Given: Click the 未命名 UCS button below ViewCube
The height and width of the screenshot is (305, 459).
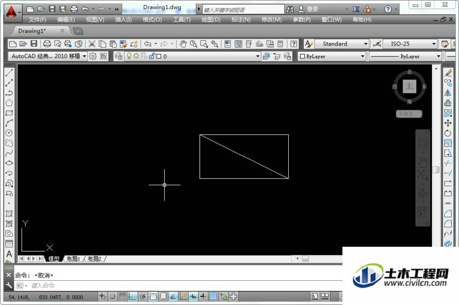Looking at the screenshot, I should [409, 113].
